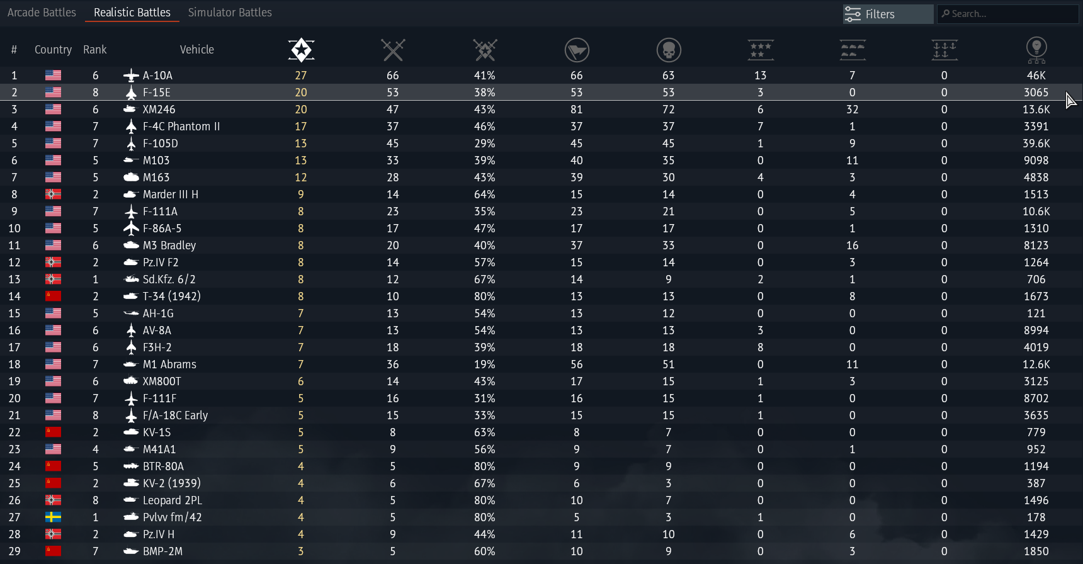Sort by the air kills stars icon

(x=761, y=50)
